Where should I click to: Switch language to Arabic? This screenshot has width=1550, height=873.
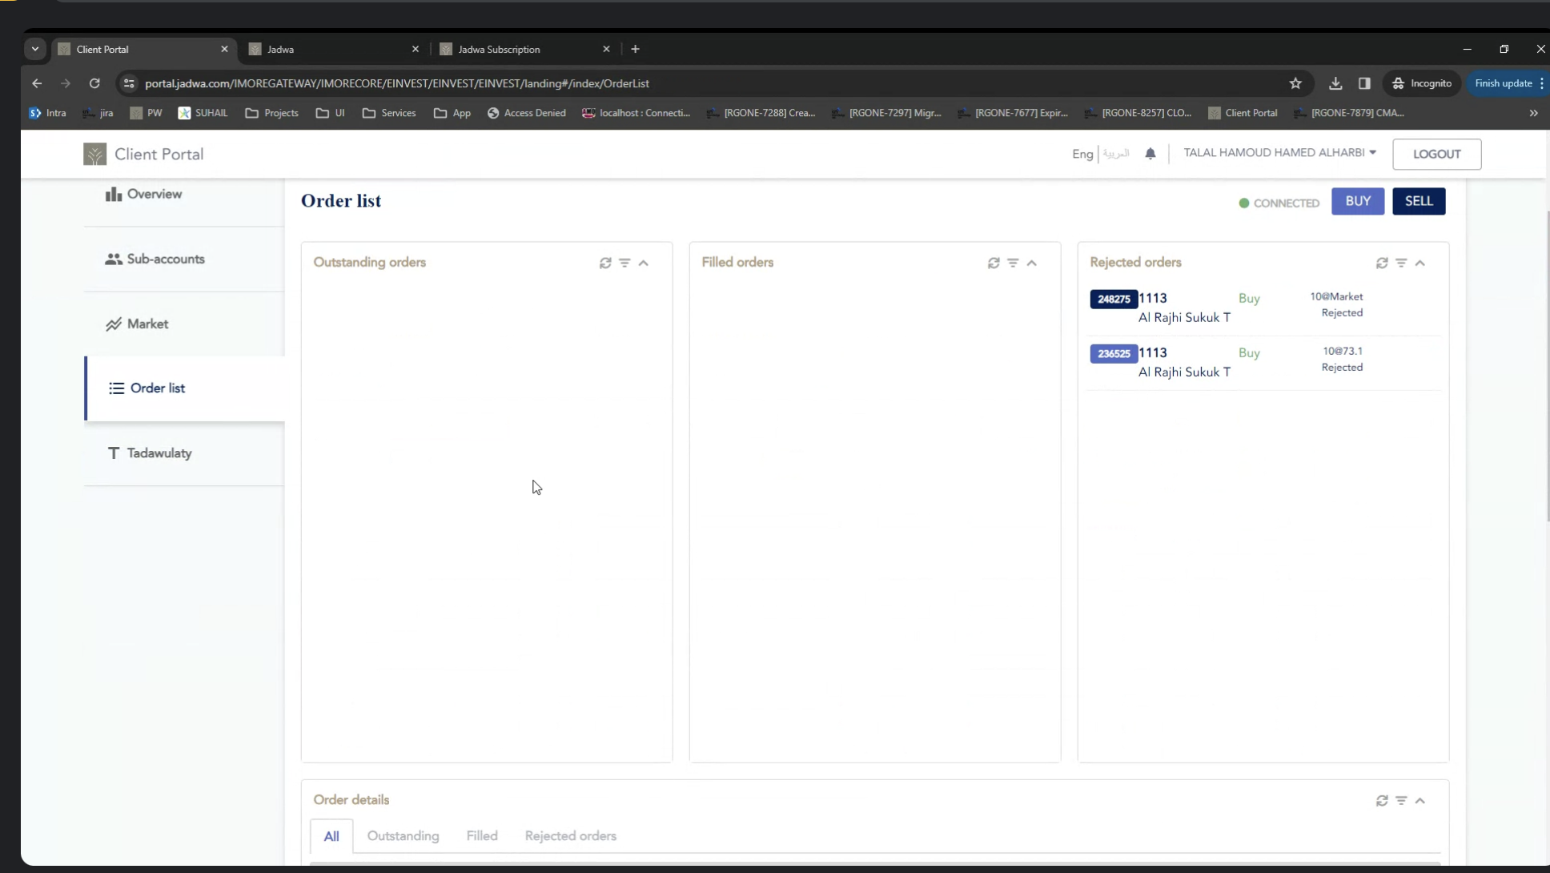pos(1116,154)
